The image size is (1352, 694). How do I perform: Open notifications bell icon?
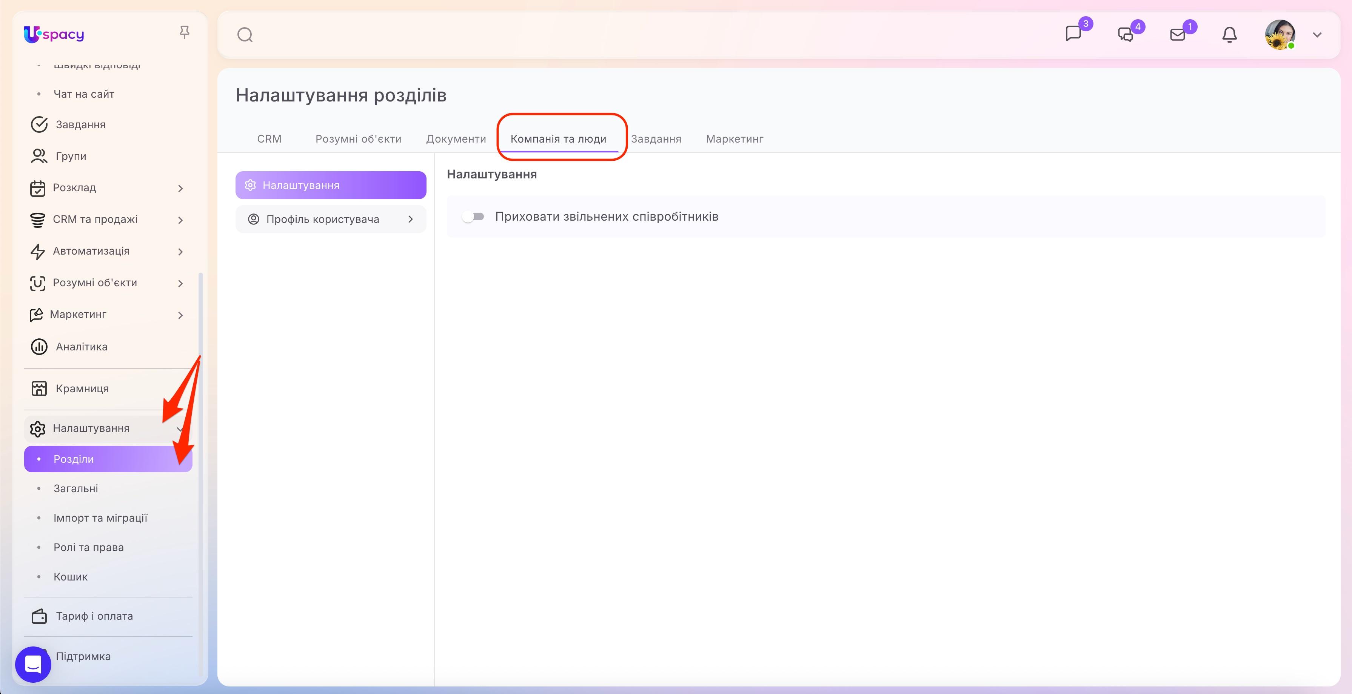pos(1230,35)
